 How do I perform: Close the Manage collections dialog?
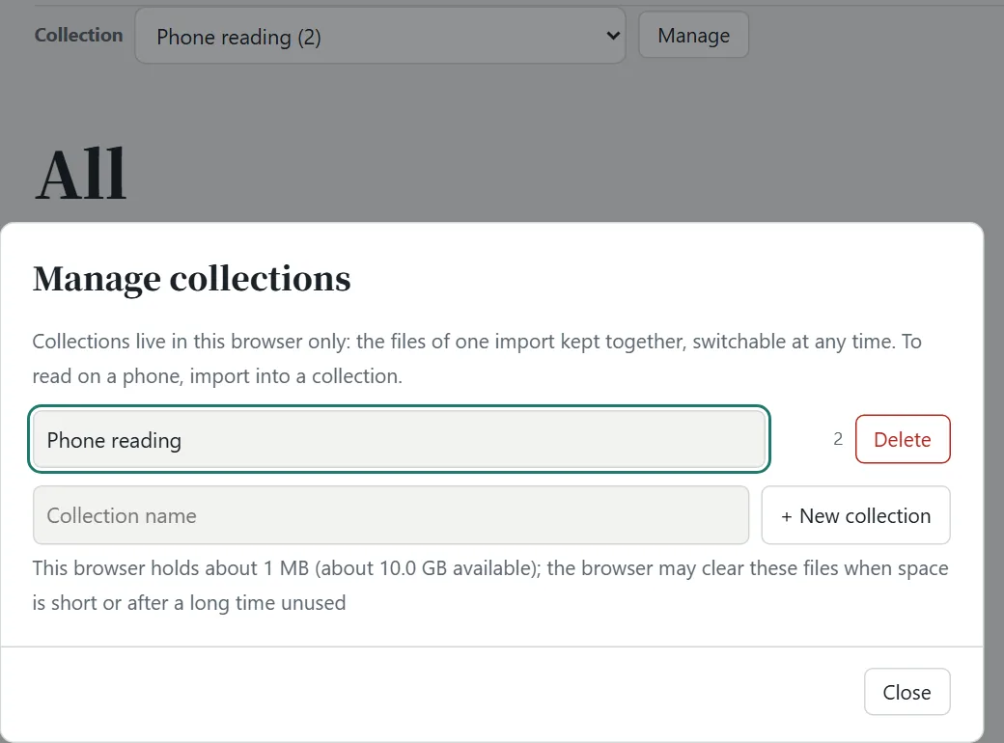coord(906,692)
